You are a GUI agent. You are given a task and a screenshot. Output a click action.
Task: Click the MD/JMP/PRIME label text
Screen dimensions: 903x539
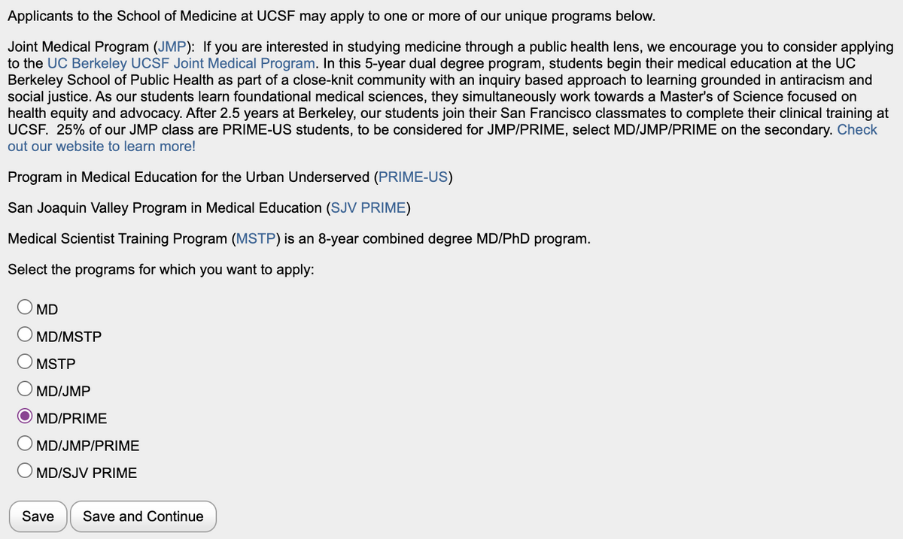pyautogui.click(x=88, y=446)
